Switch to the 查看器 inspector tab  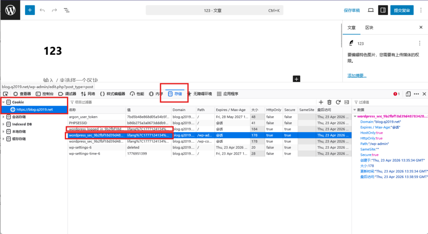(x=22, y=94)
